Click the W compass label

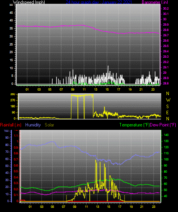168,100
